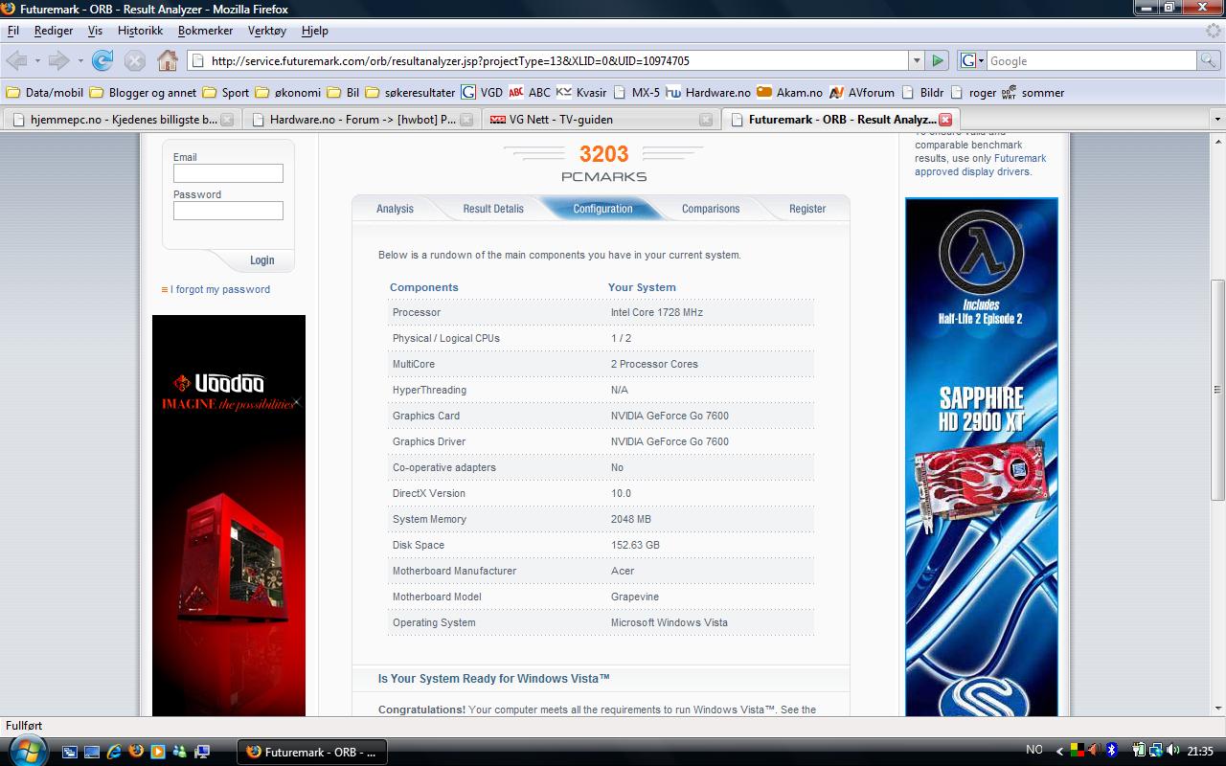Go back with the Back arrow

[16, 60]
